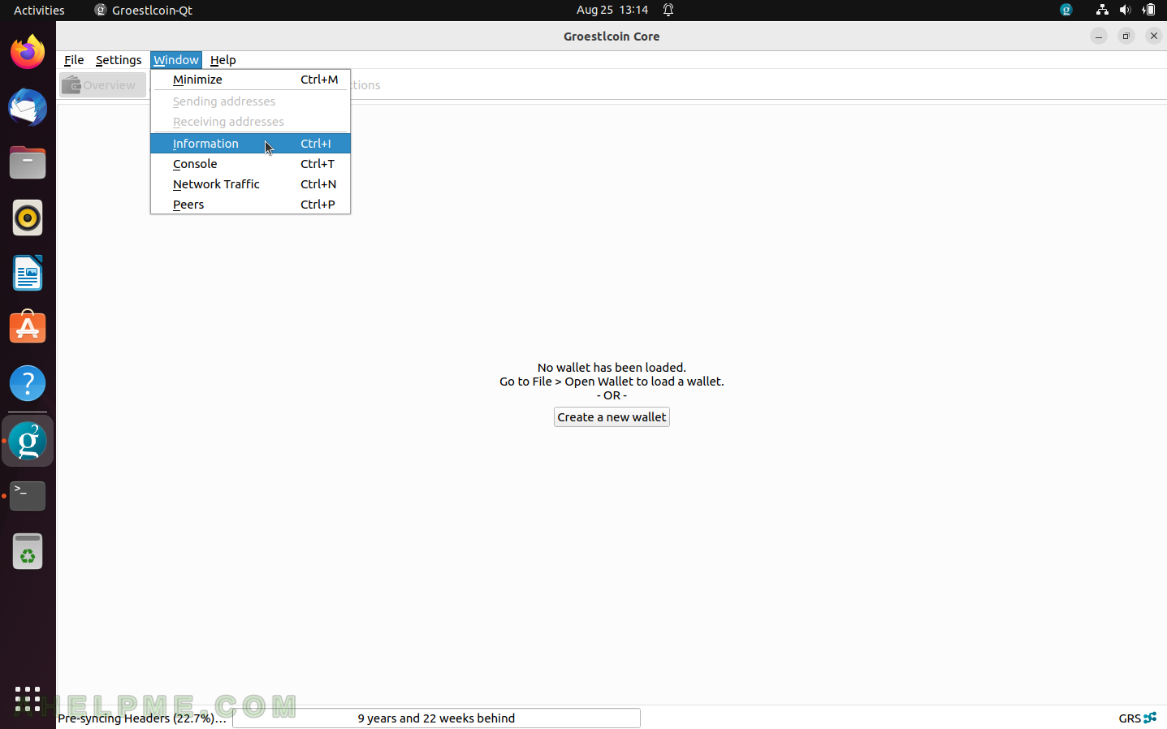Viewport: 1167px width, 729px height.
Task: Open the system network indicator
Action: pos(1102,10)
